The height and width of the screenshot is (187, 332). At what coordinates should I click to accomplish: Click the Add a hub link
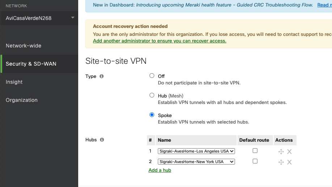160,170
